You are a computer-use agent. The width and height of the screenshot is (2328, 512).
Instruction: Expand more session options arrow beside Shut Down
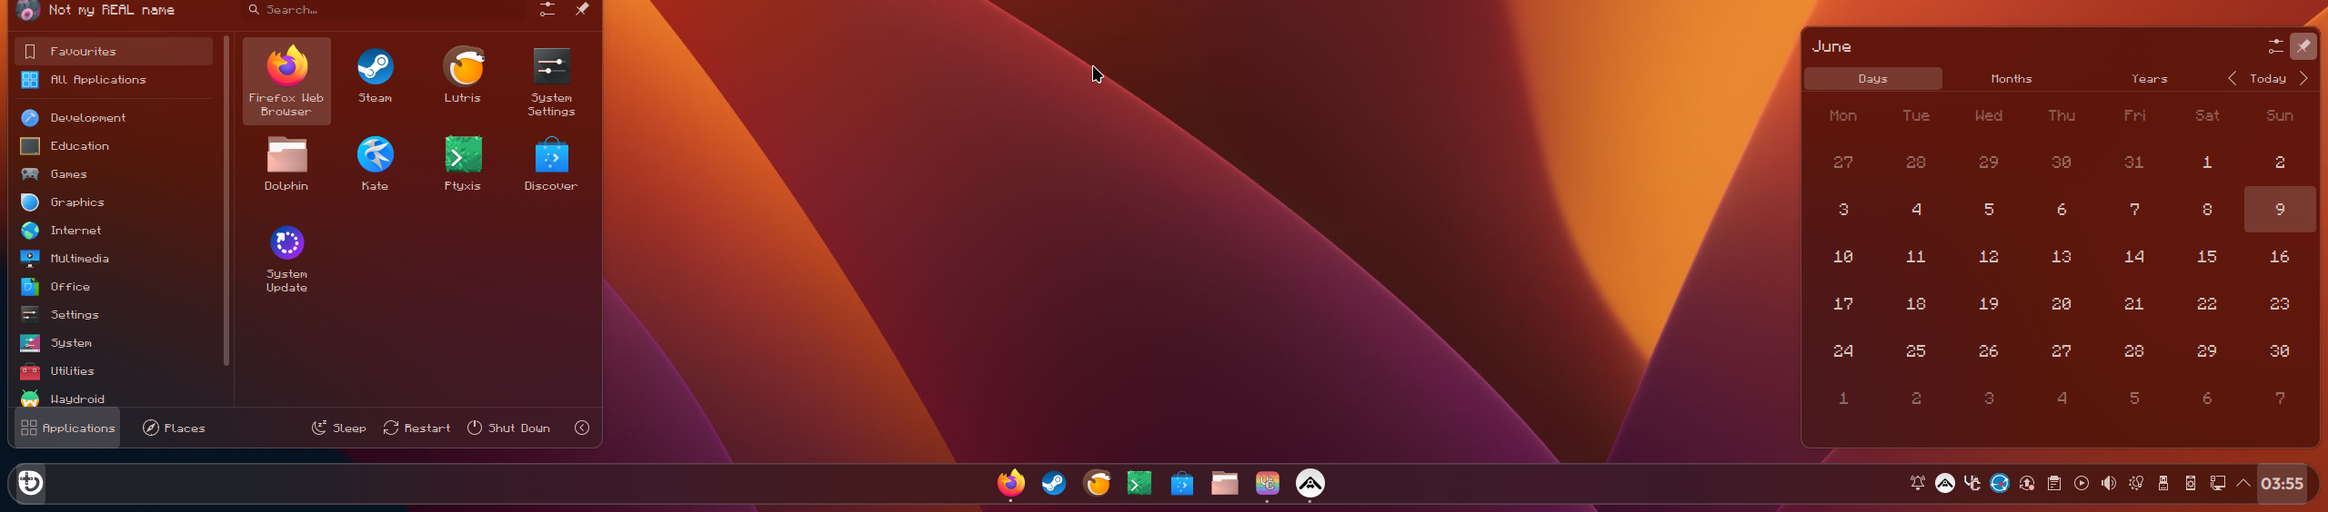pos(582,428)
